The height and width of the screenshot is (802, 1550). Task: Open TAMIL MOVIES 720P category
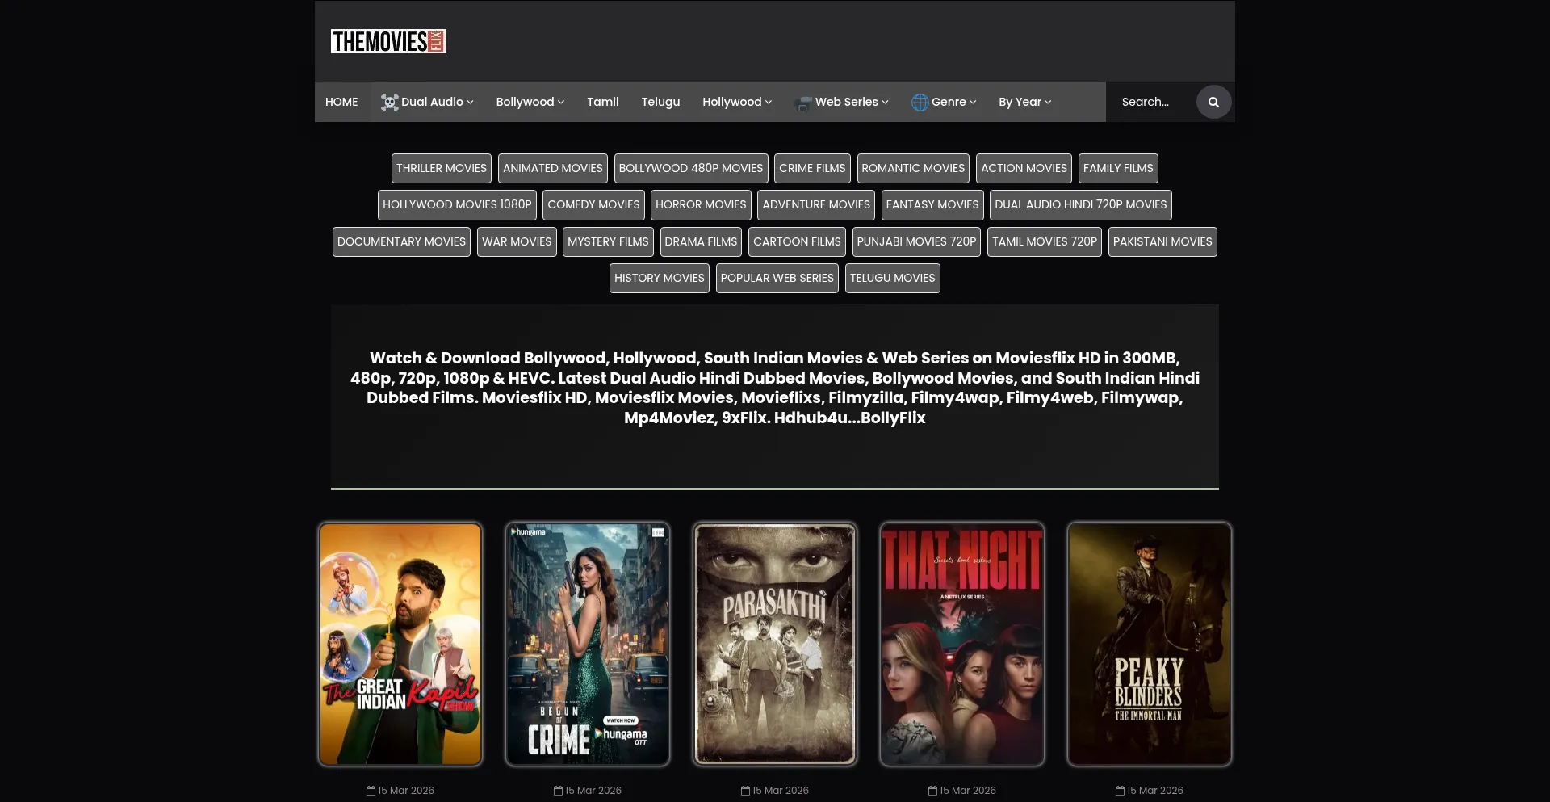[x=1045, y=241]
